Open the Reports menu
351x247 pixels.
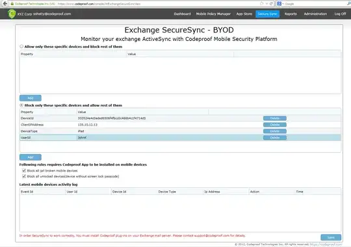(x=291, y=14)
